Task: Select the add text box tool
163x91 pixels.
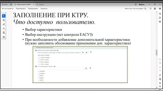Action: pos(4,33)
